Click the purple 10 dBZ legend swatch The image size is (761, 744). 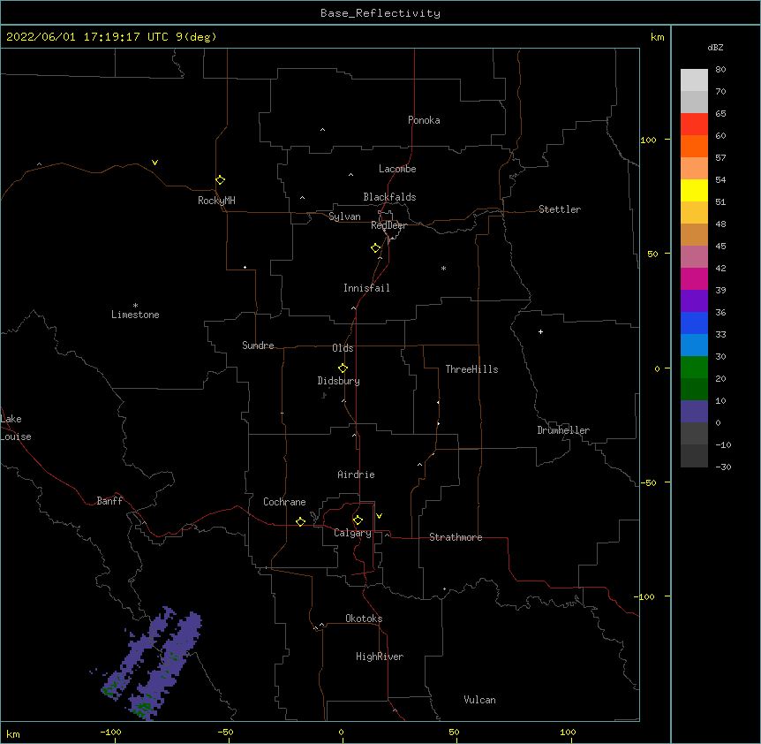(x=694, y=412)
